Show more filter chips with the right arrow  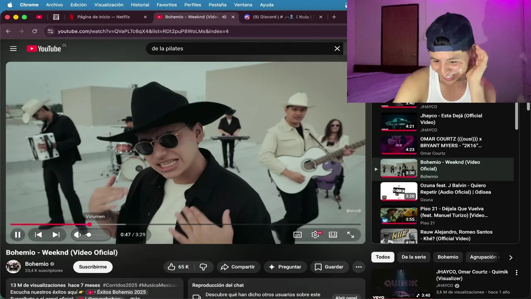pos(511,257)
